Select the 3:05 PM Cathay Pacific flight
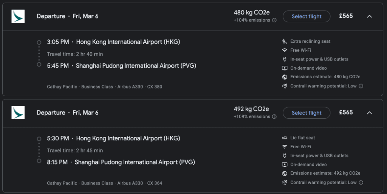 click(x=307, y=16)
